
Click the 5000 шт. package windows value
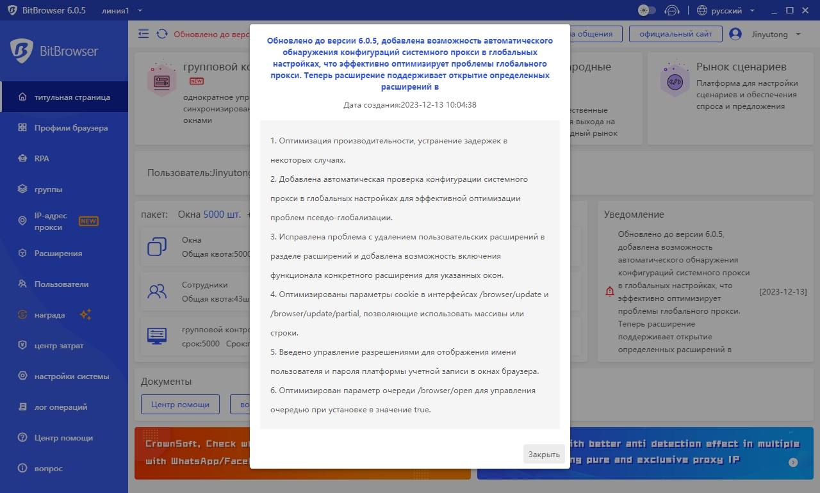tap(222, 214)
